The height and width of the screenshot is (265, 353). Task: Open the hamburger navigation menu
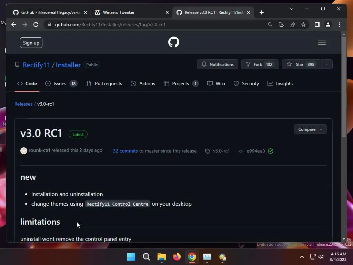322,42
